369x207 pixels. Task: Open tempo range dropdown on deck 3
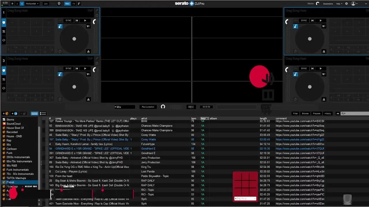88,74
